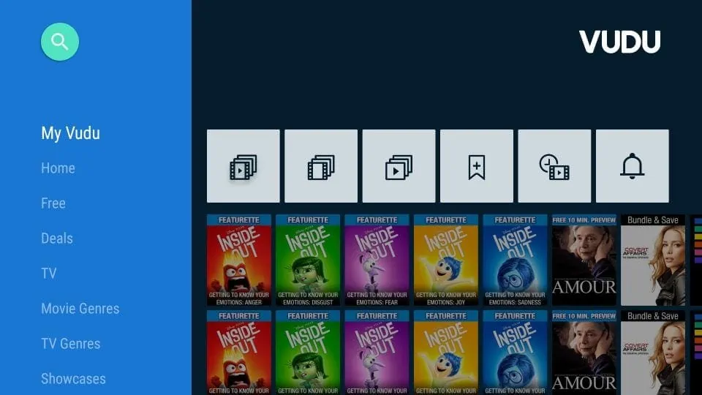Open the bookmark plus wishlist tile
Screen dimensions: 702x395
(x=477, y=166)
